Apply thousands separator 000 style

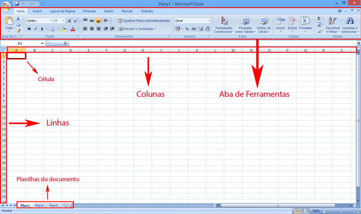(x=194, y=29)
